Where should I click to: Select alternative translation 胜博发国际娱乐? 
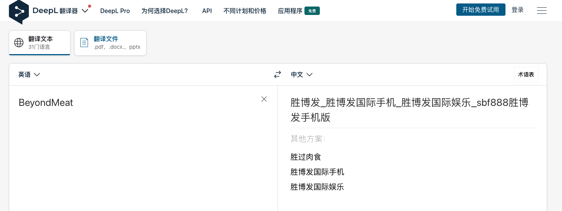coord(317,187)
